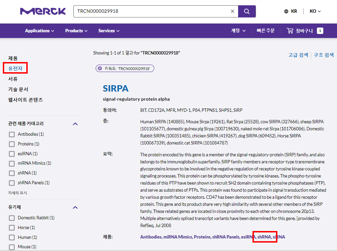Switch to the 유전자 tab
The image size is (337, 251).
pos(15,69)
